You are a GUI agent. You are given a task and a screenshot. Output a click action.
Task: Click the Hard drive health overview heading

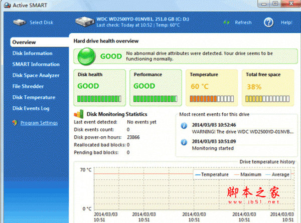click(x=106, y=41)
